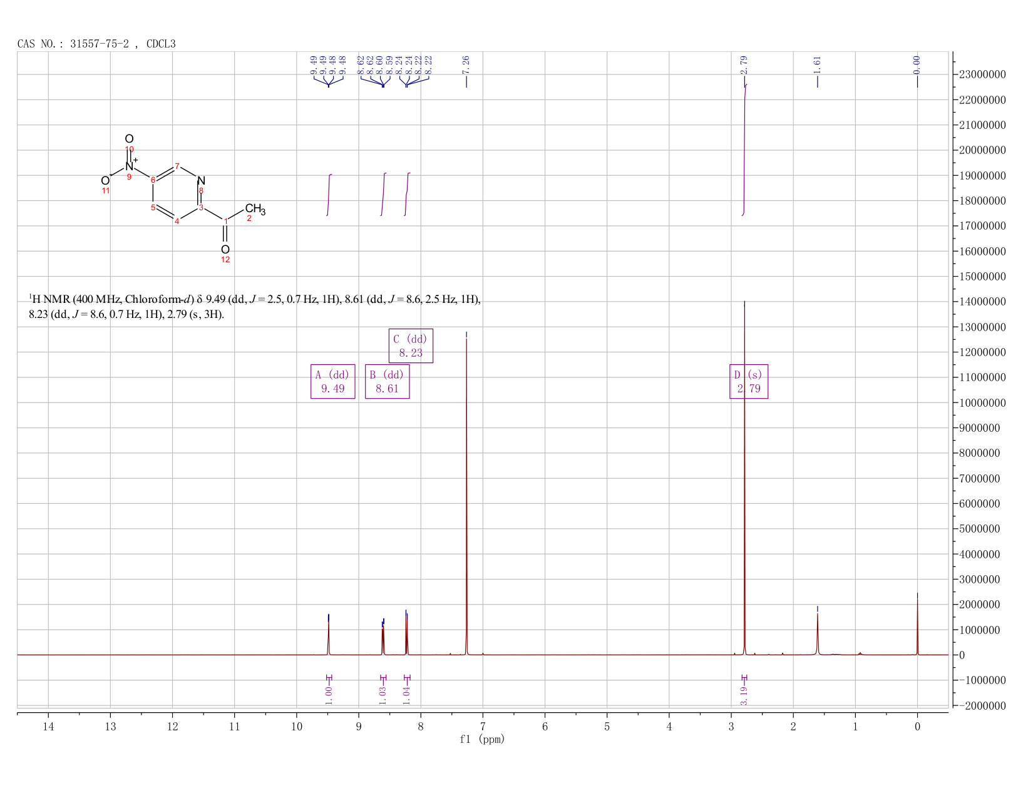This screenshot has height=798, width=1033.
Task: Click the f1 (ppm) axis label
Action: click(482, 739)
